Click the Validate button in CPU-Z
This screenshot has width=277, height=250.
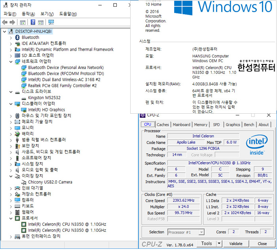[x=236, y=244]
